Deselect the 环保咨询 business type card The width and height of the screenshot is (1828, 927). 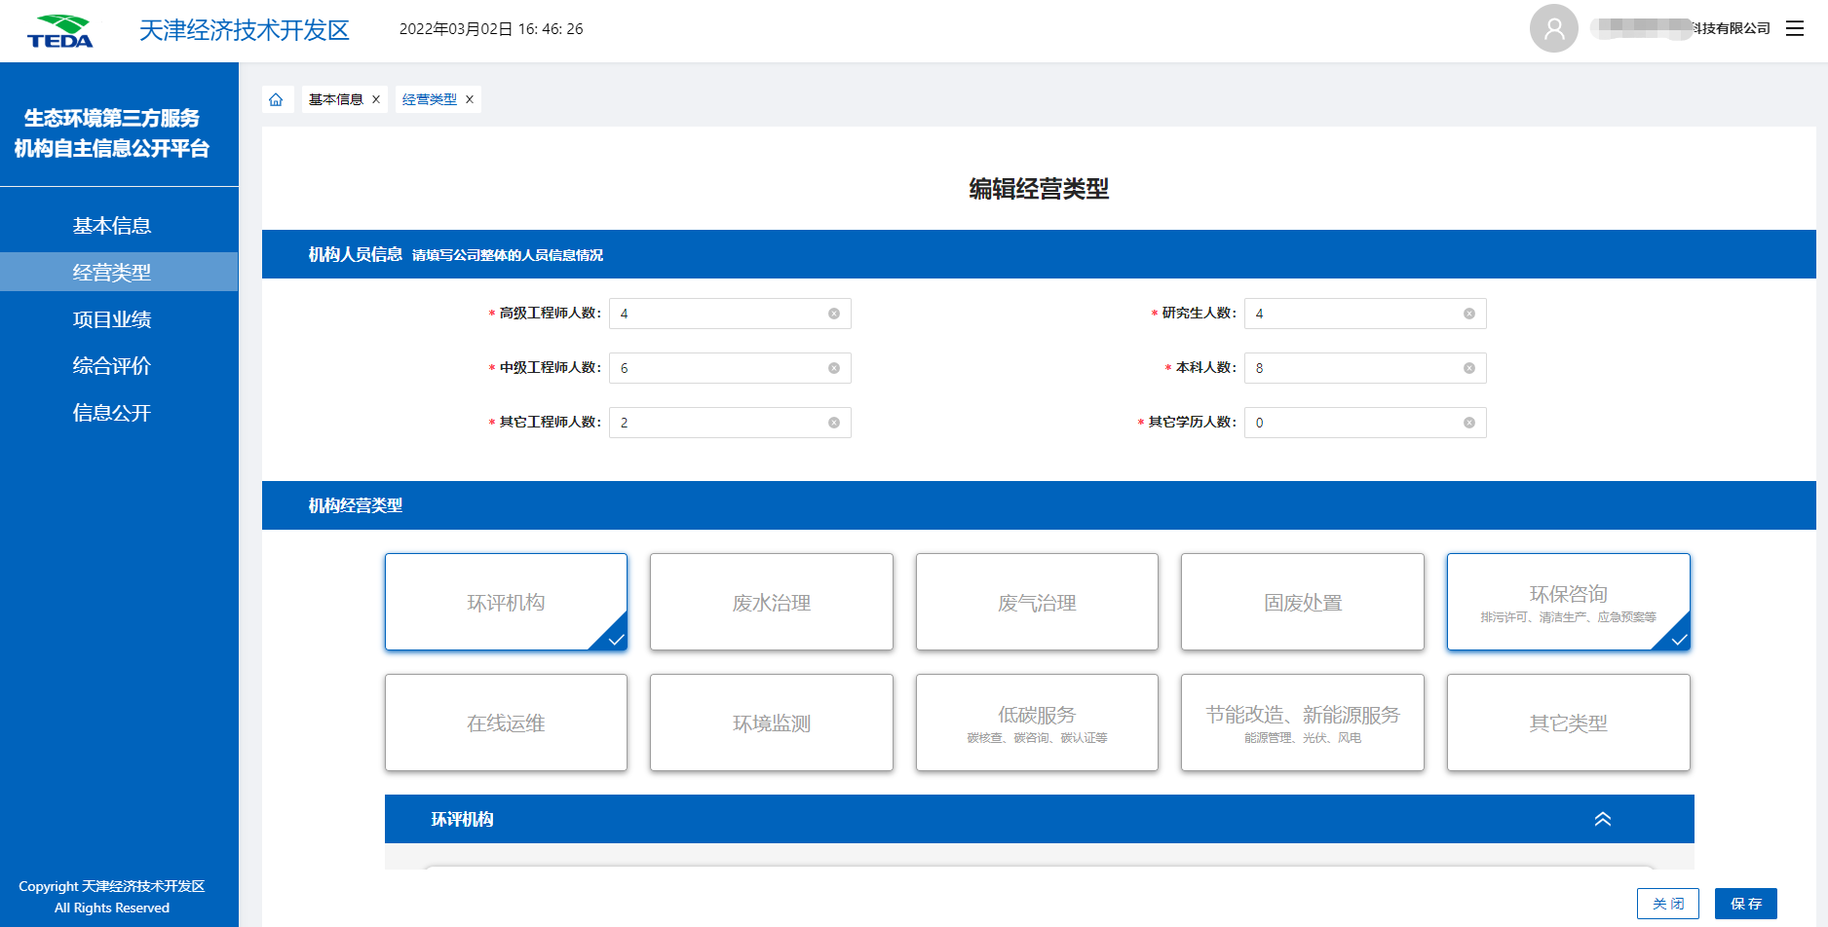(x=1569, y=602)
